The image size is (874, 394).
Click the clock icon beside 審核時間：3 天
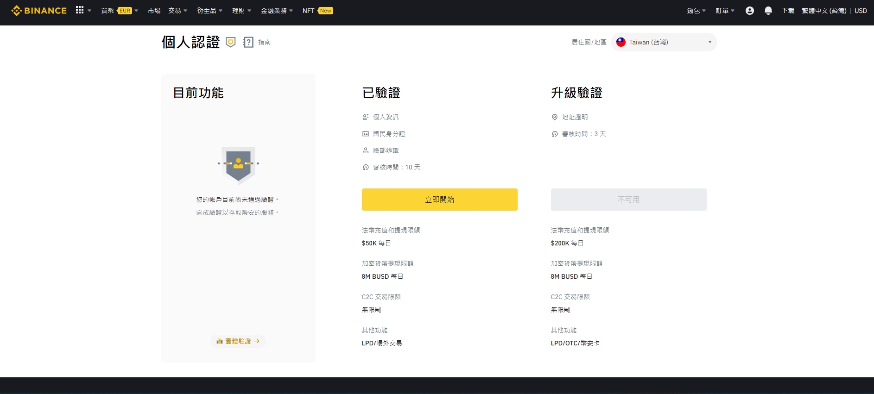click(x=555, y=134)
